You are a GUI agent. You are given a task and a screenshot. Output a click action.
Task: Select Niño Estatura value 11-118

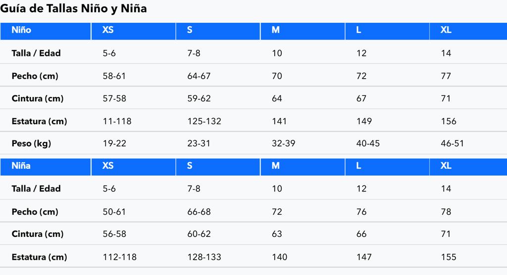(x=117, y=121)
